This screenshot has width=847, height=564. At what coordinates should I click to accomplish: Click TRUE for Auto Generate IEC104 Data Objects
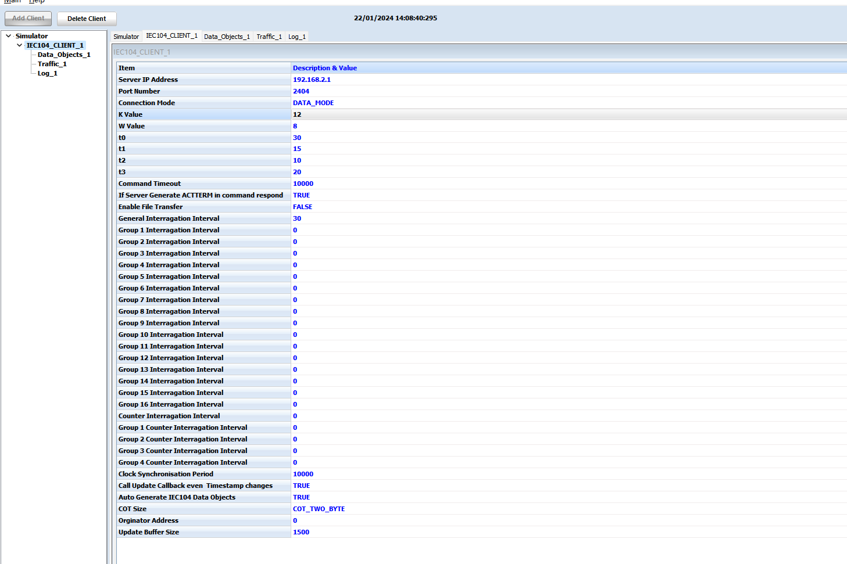click(301, 497)
